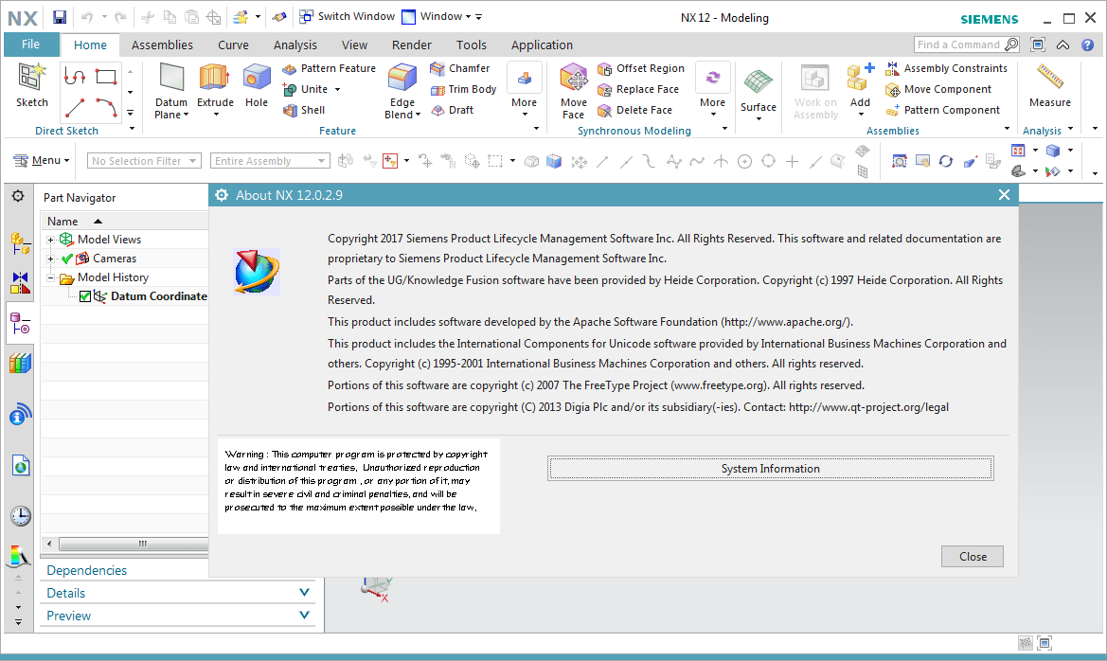Click the Chamfer tool
The image size is (1107, 661).
coord(460,68)
